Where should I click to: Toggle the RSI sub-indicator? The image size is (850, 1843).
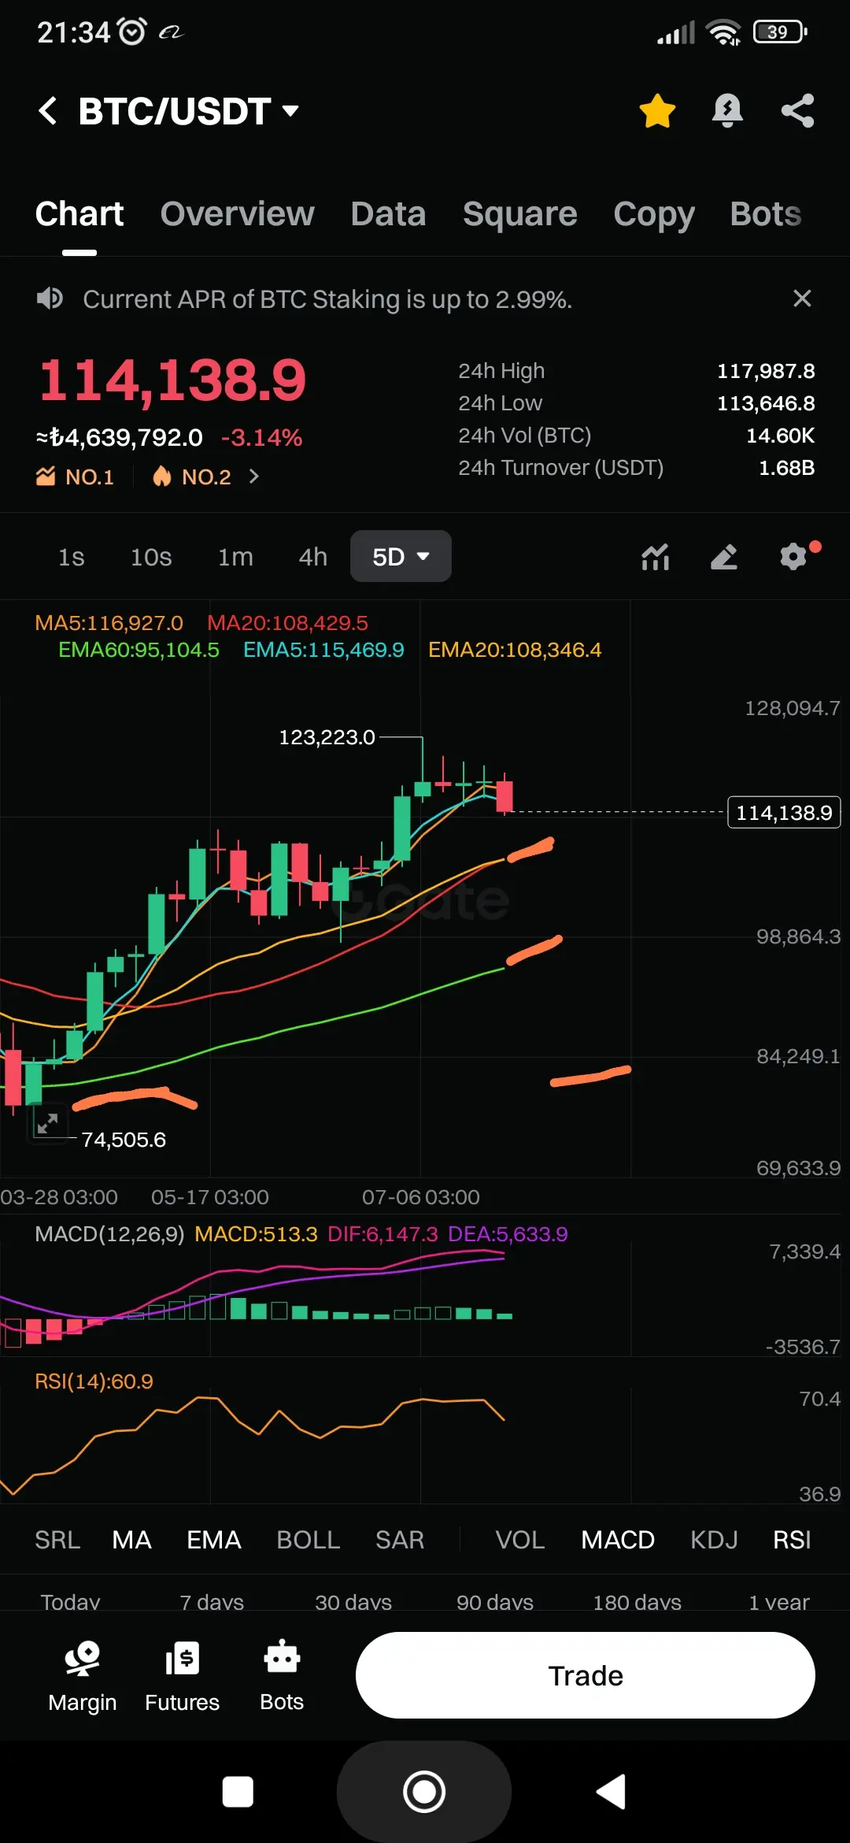(x=792, y=1540)
